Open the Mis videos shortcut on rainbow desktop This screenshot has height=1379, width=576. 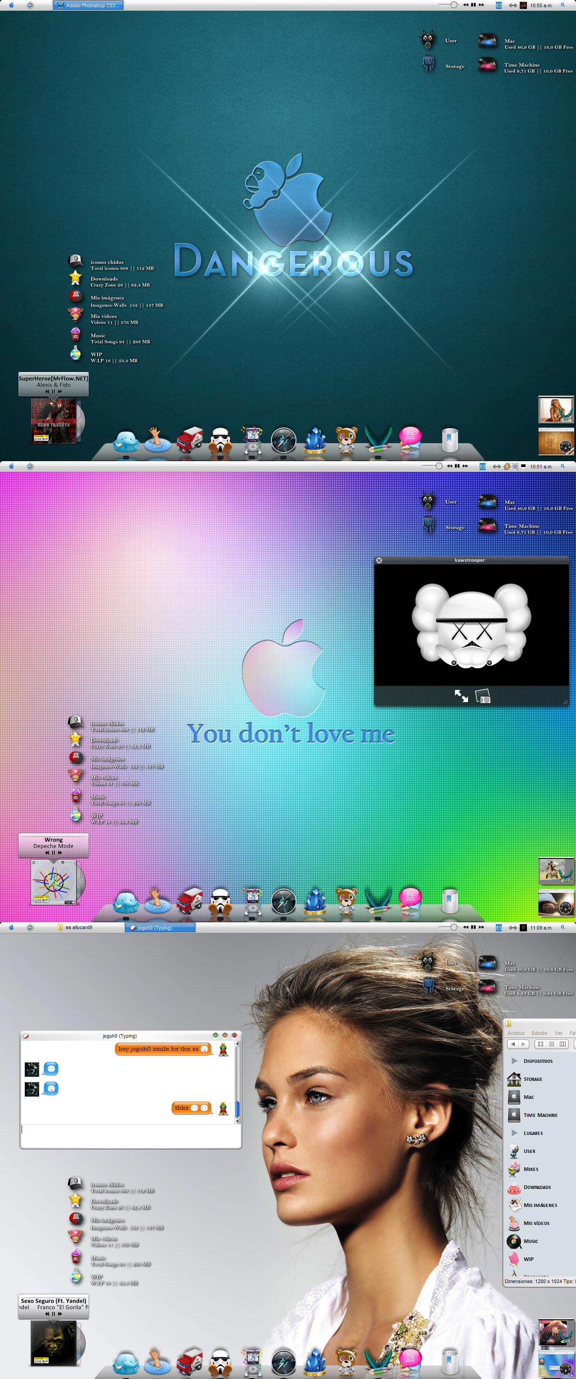[76, 775]
